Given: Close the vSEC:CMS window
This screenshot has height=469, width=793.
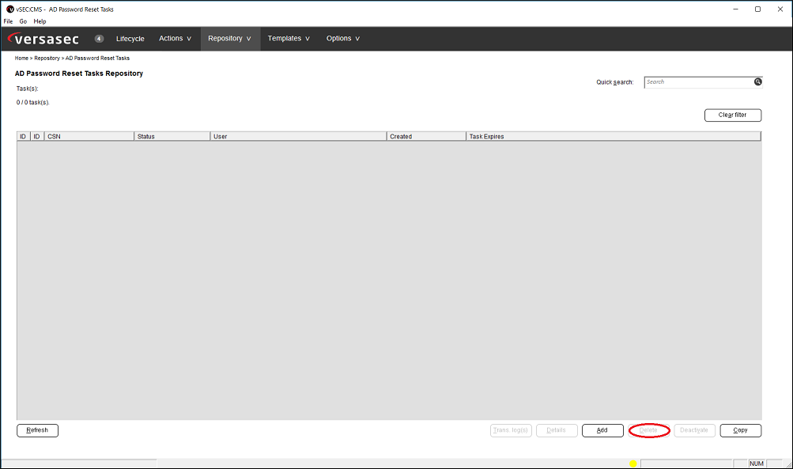Looking at the screenshot, I should point(780,9).
